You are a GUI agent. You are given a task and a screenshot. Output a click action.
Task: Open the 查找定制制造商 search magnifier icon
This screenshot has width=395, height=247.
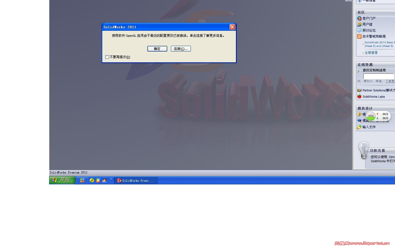click(x=359, y=71)
